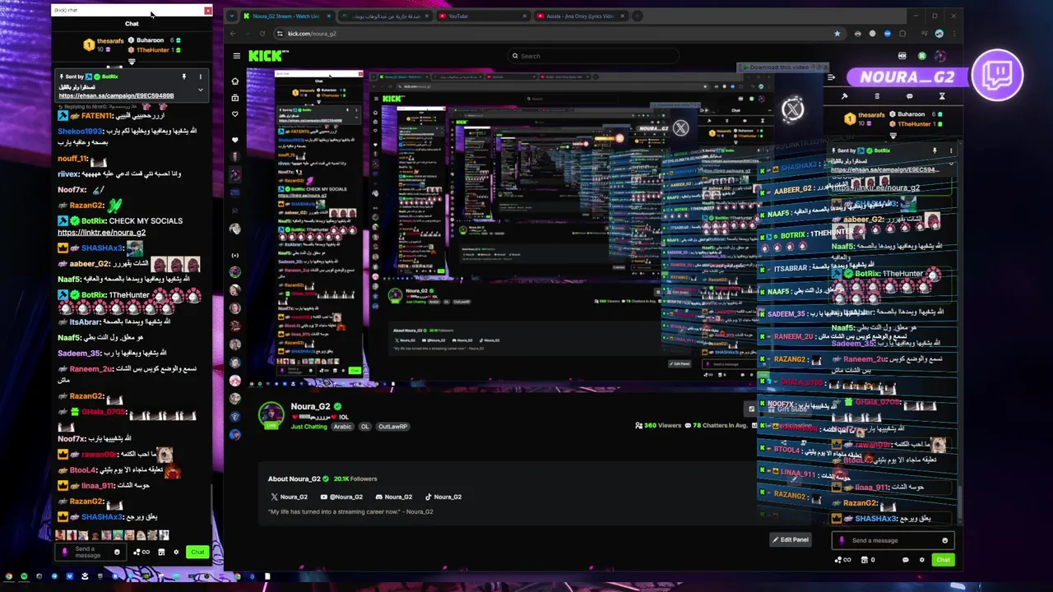
Task: Click Noura_G2 channel avatar
Action: pos(271,414)
